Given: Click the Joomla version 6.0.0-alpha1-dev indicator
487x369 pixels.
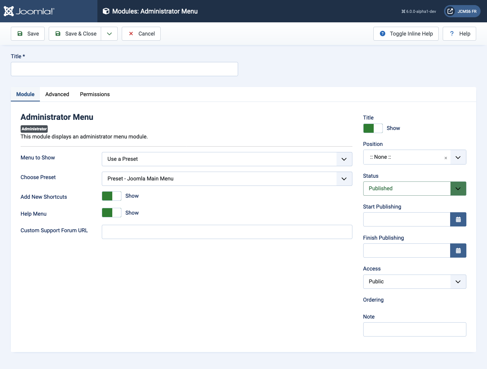Looking at the screenshot, I should (419, 12).
